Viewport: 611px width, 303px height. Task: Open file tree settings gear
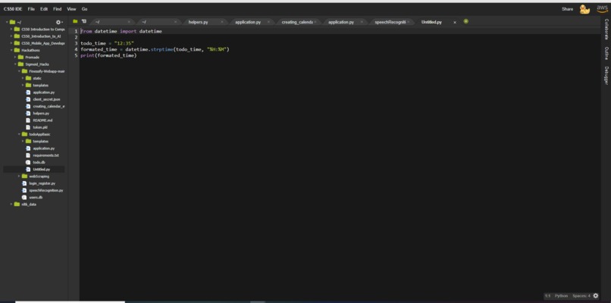58,22
